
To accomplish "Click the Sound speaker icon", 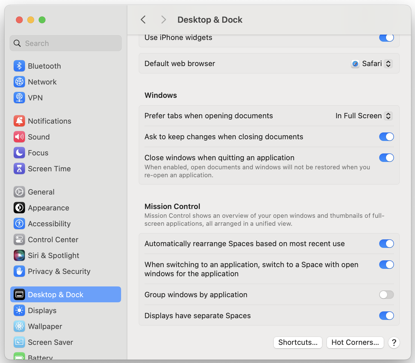I will (x=19, y=137).
